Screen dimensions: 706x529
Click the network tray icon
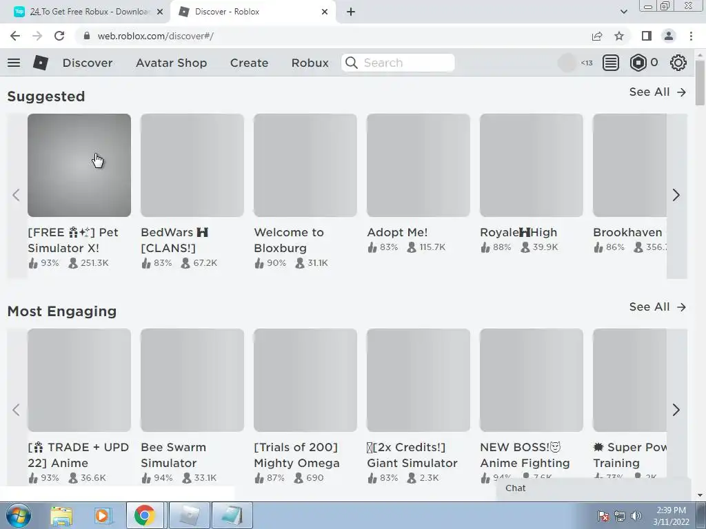620,516
